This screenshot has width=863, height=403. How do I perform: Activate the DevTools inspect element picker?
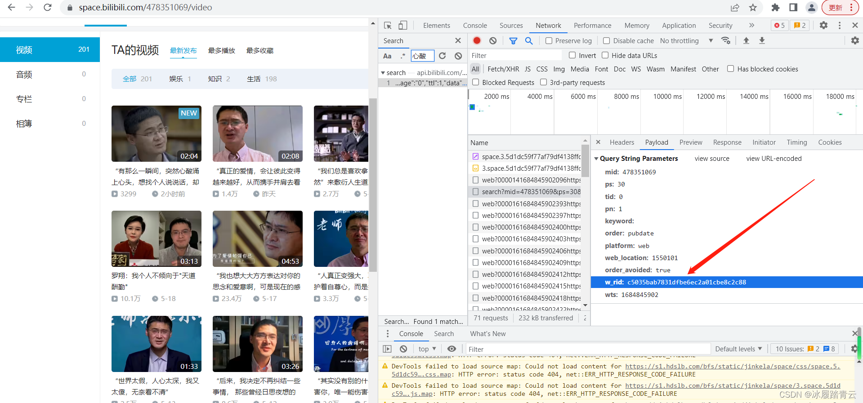(x=388, y=26)
